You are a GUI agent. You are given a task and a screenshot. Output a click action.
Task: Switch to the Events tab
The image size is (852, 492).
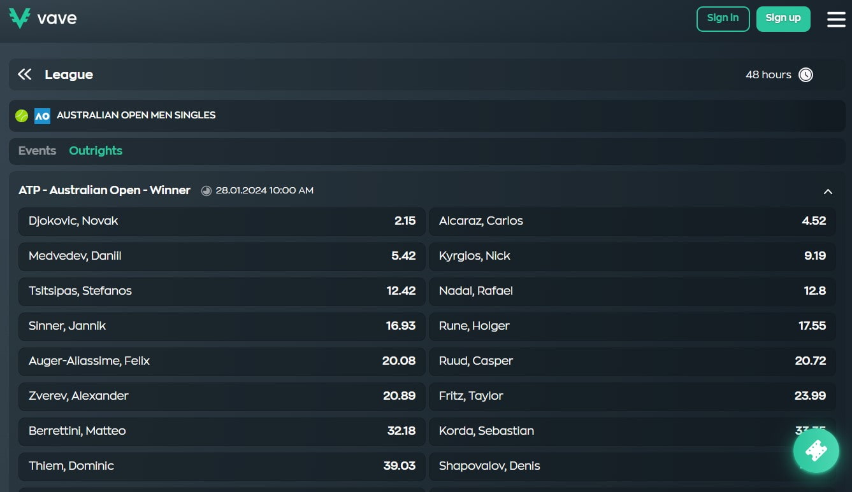tap(37, 151)
